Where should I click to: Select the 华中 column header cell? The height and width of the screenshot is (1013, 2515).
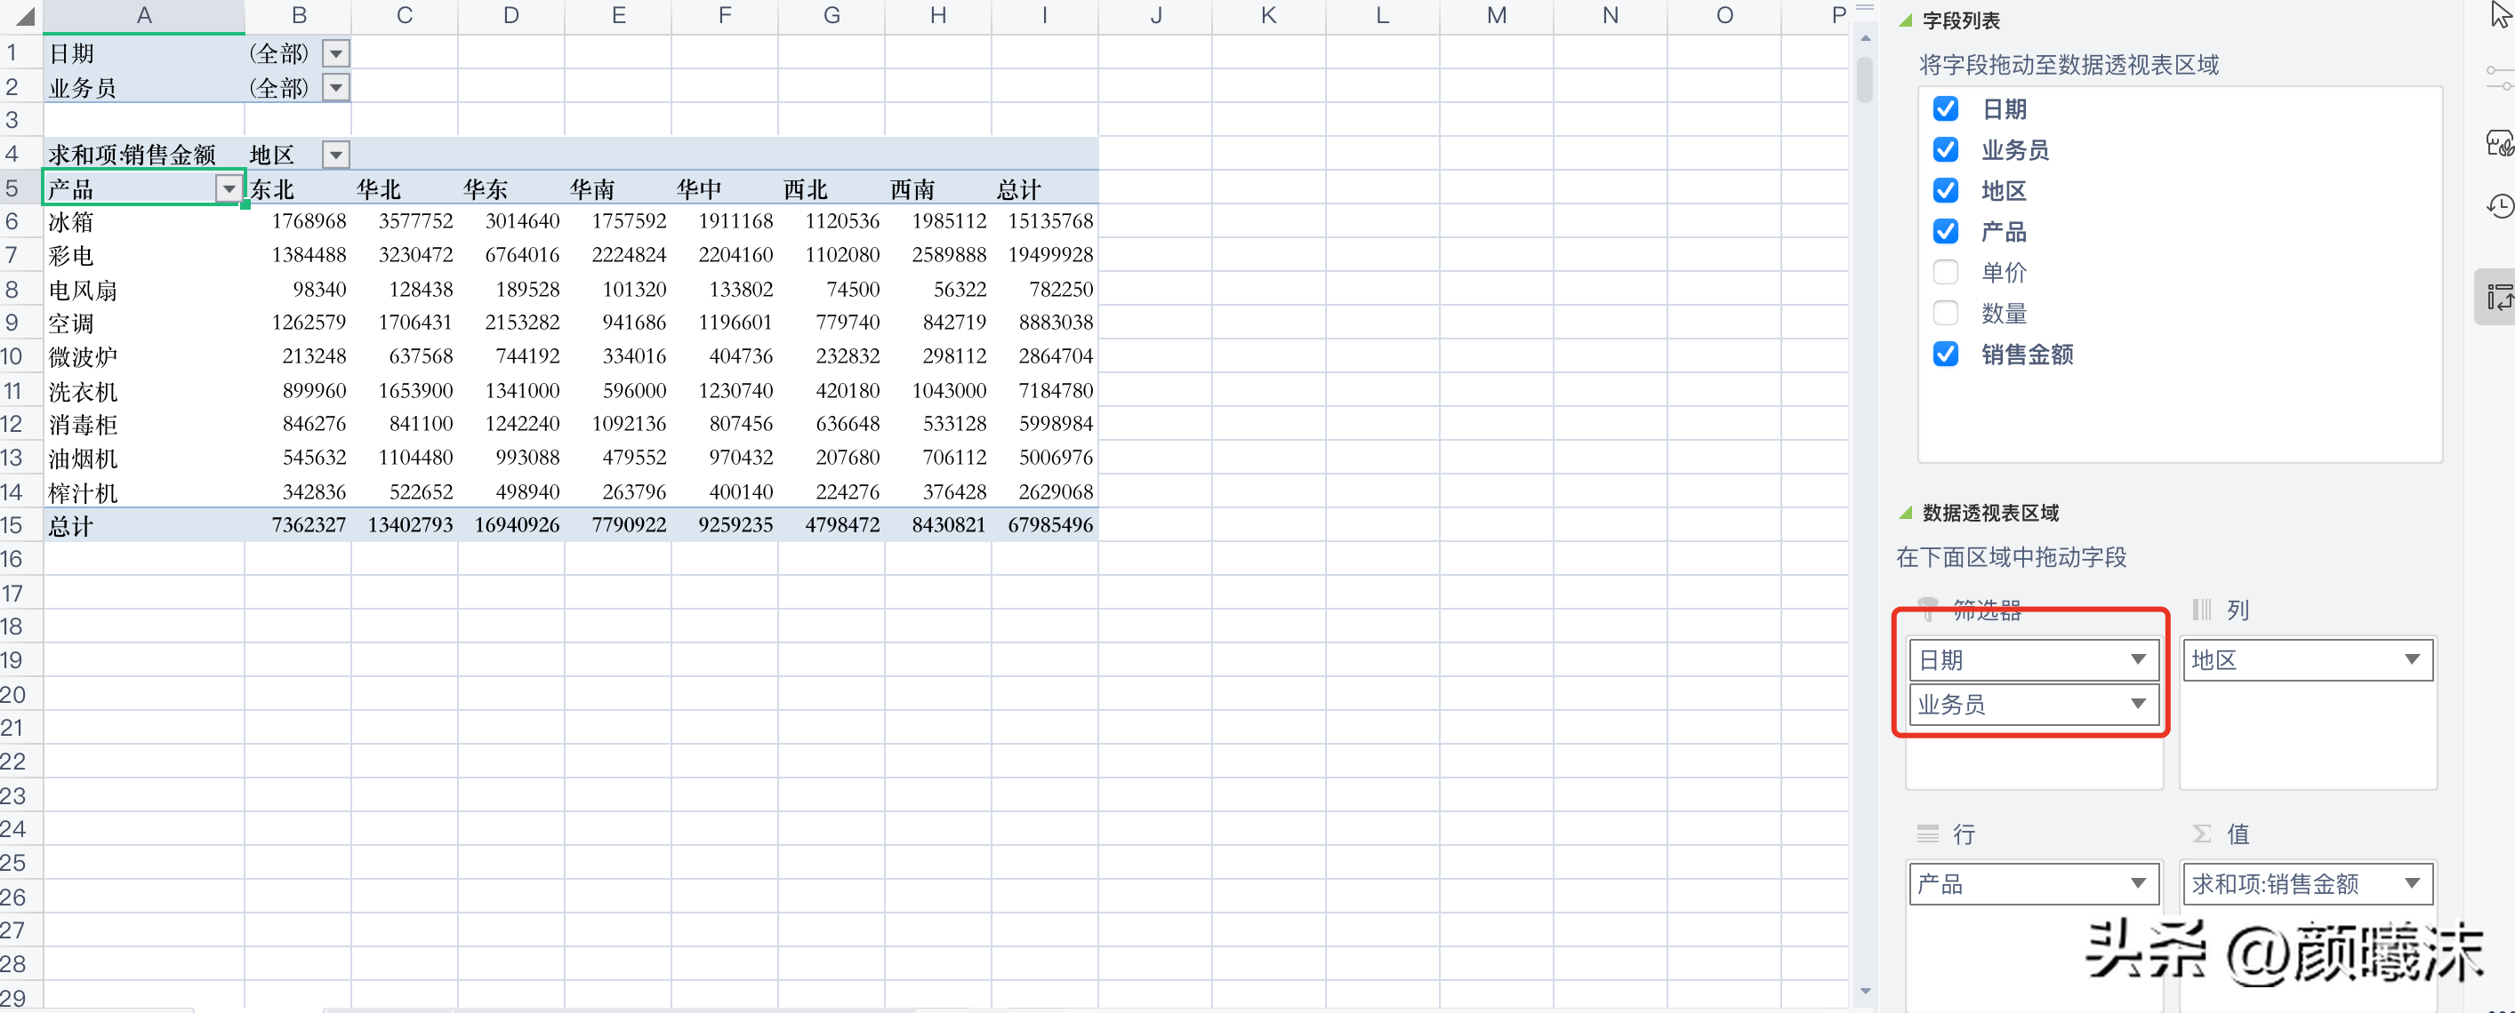pos(725,188)
